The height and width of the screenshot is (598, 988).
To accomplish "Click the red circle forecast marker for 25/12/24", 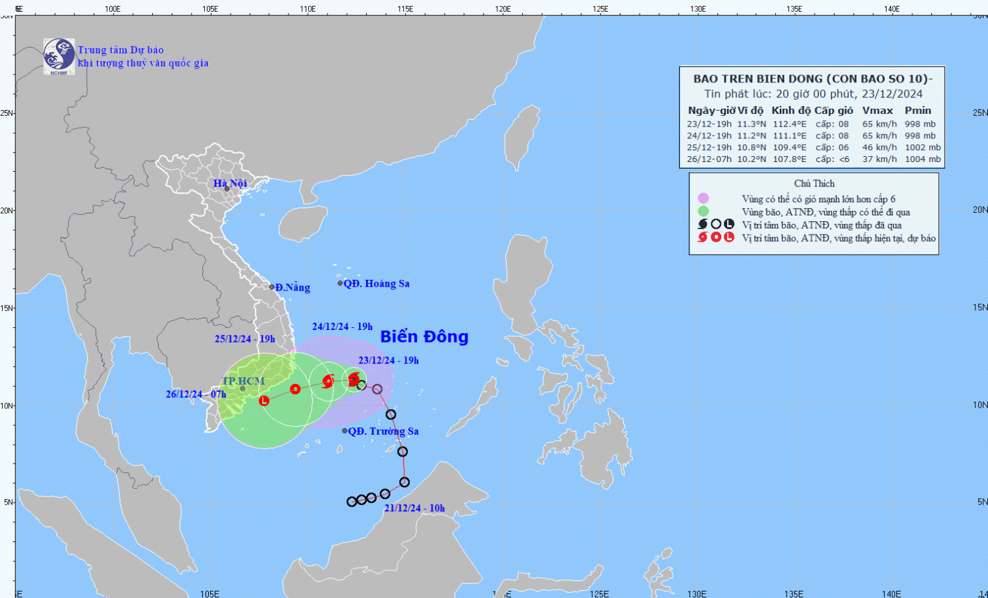I will point(295,389).
